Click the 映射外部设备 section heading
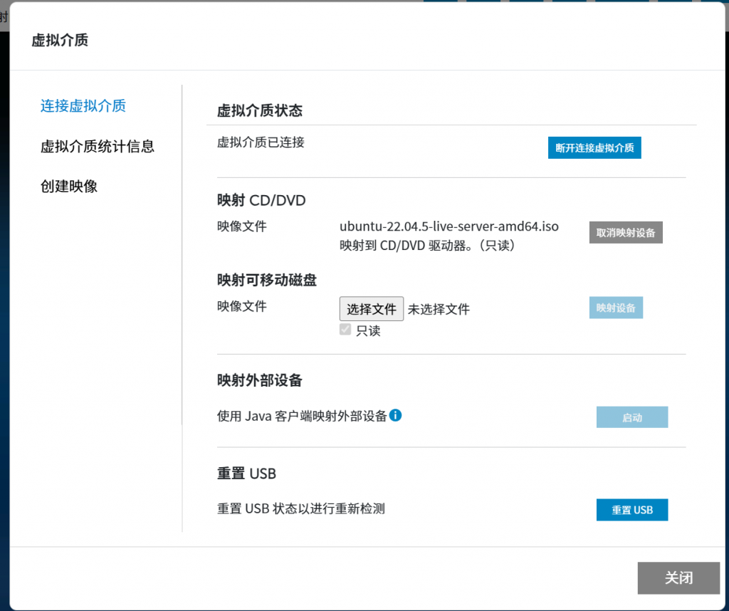 pyautogui.click(x=260, y=380)
